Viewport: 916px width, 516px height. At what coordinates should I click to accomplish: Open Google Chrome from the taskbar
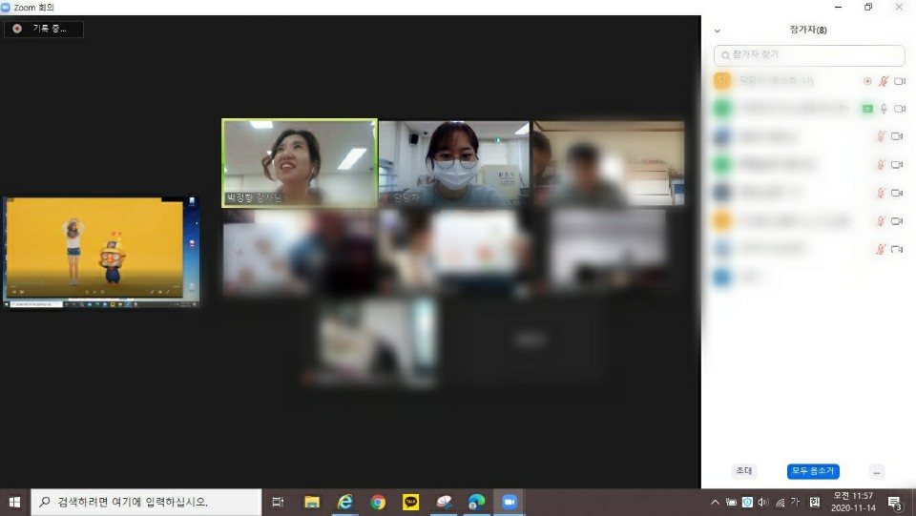pyautogui.click(x=378, y=502)
